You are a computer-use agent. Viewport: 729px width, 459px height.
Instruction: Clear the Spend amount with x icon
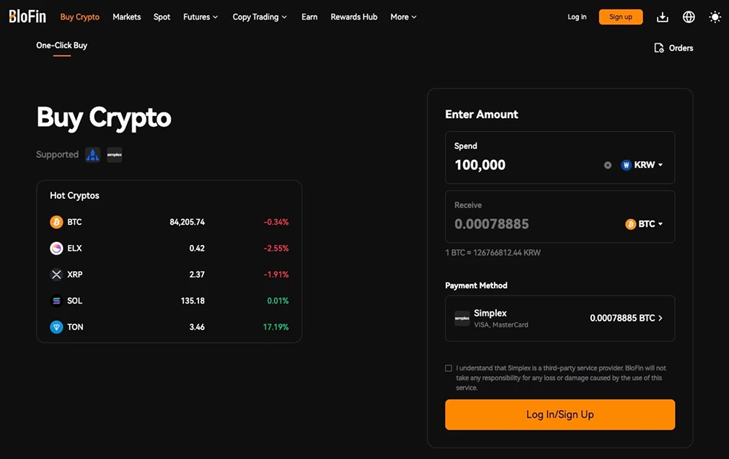(608, 165)
